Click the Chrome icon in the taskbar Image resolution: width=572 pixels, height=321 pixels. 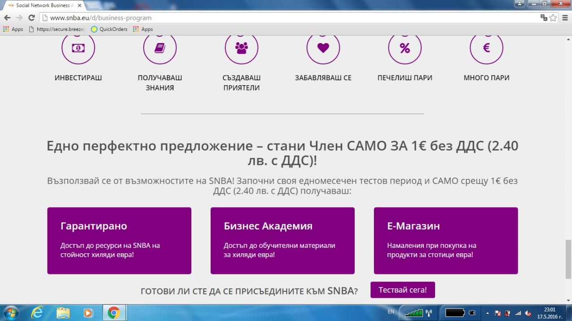tap(114, 313)
